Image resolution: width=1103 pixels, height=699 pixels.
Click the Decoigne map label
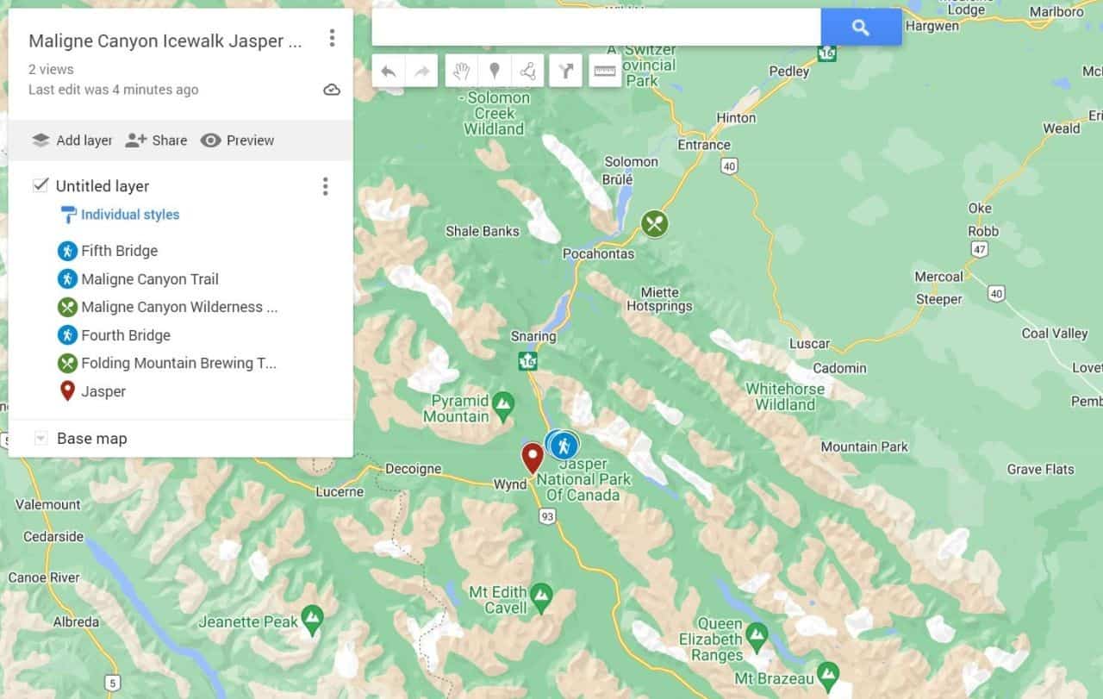click(414, 469)
